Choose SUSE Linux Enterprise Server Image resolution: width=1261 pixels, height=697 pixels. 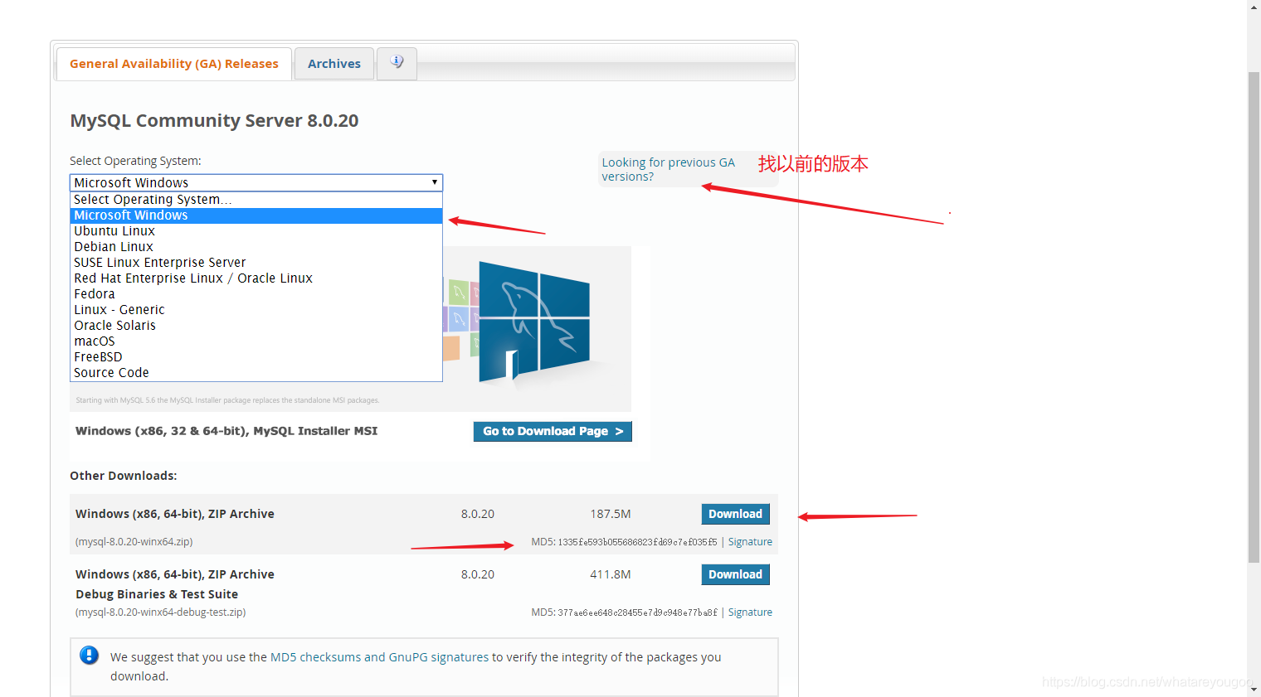point(256,263)
